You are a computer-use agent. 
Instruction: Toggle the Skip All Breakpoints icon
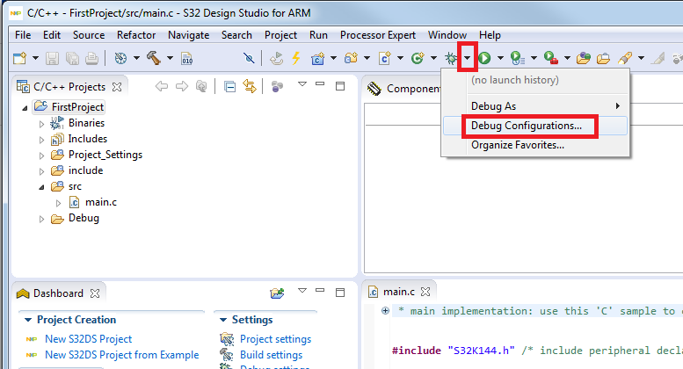click(x=249, y=58)
